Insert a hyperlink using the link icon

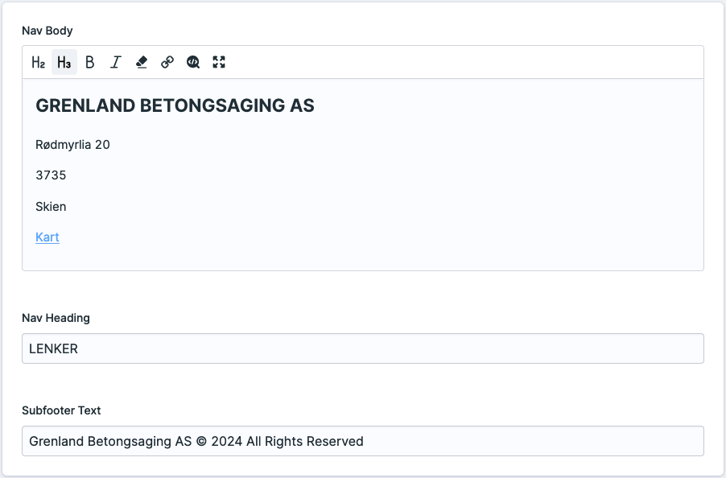click(167, 62)
